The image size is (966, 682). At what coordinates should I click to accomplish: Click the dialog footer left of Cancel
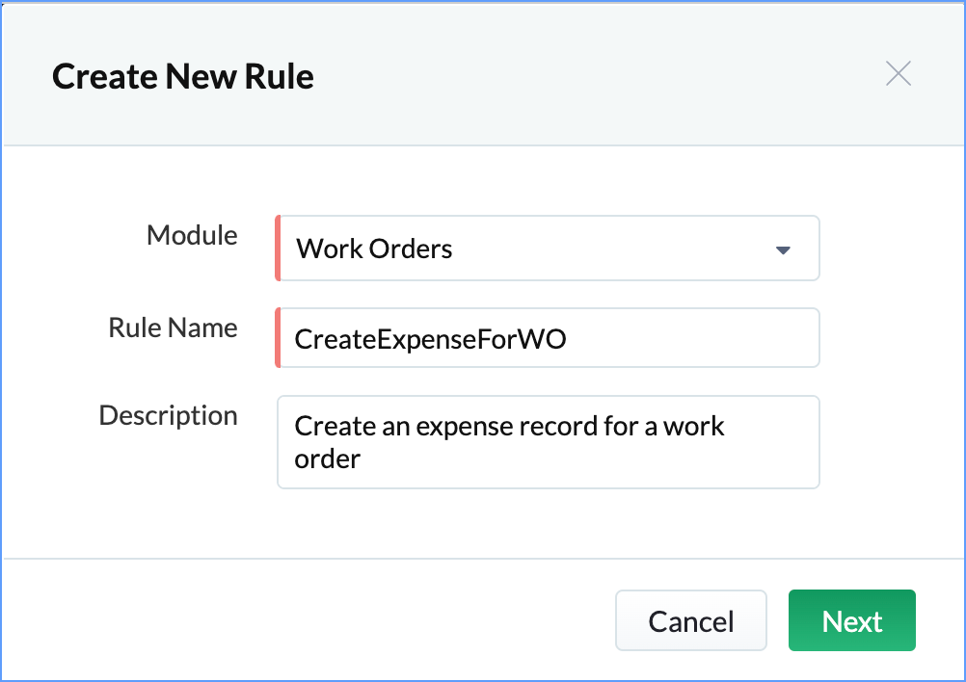click(309, 621)
